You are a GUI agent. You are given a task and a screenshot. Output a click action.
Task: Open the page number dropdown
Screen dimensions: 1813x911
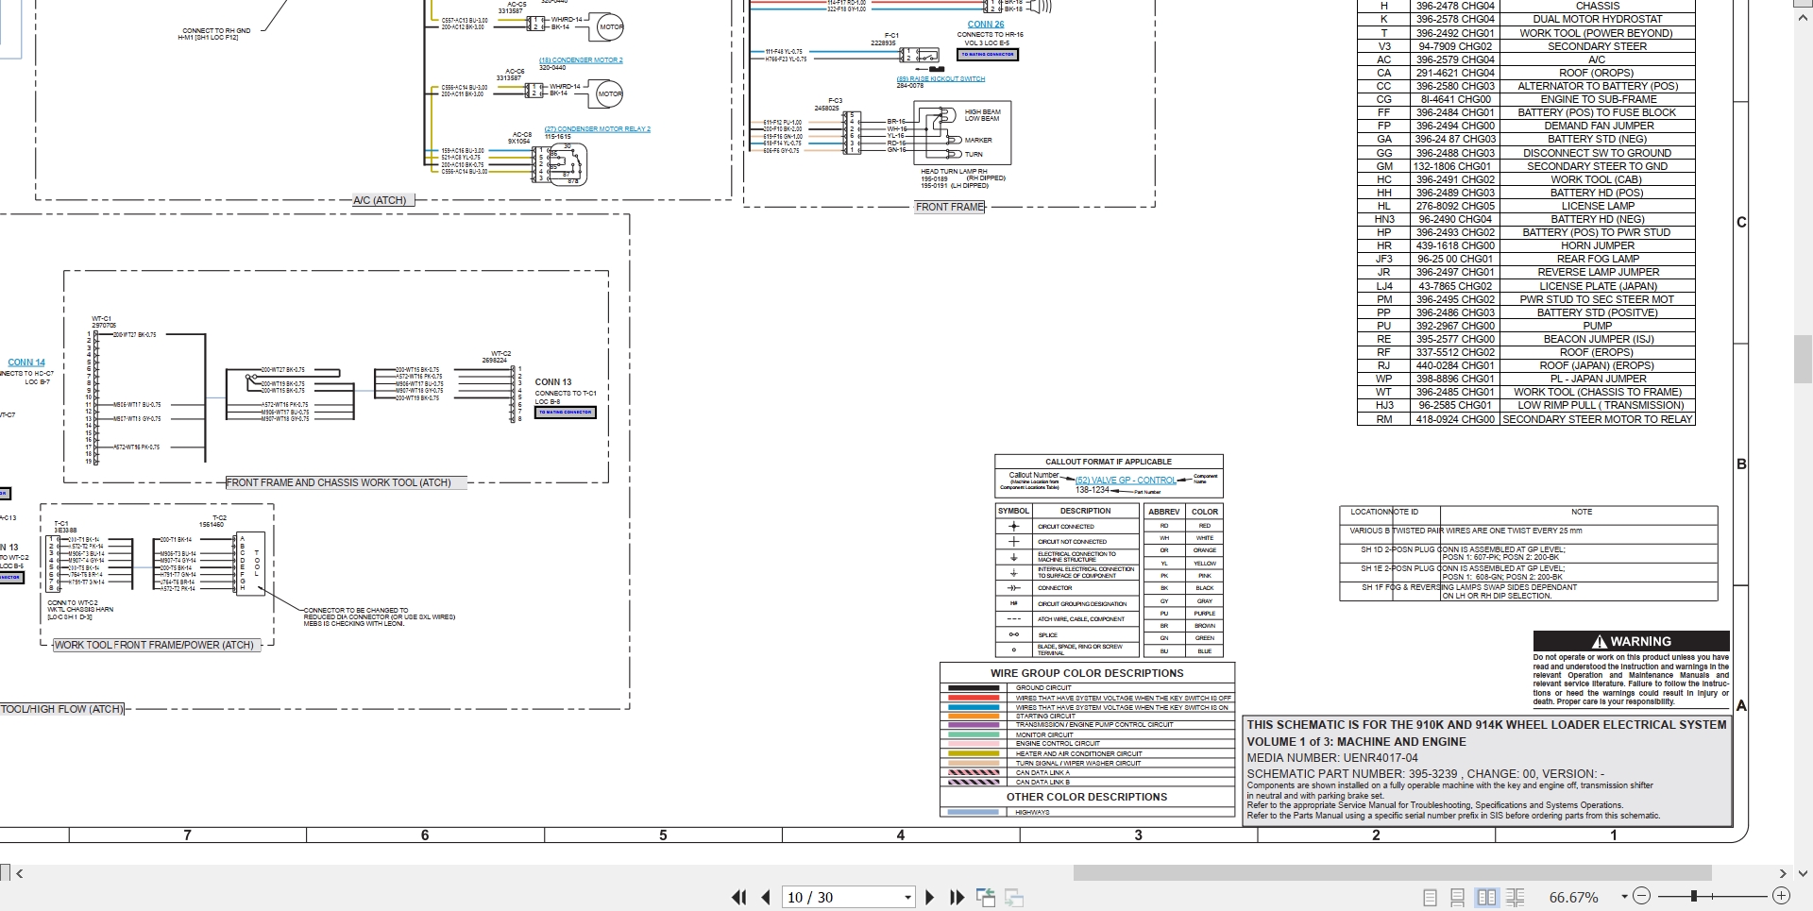[x=907, y=898]
